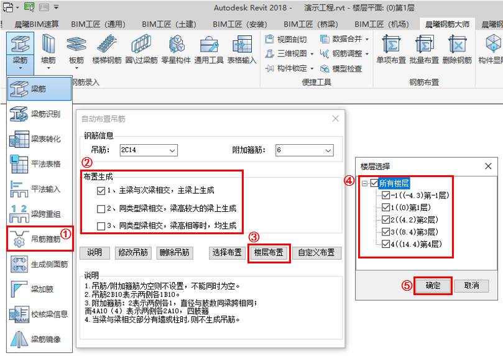Click the 说明 button

coord(95,253)
